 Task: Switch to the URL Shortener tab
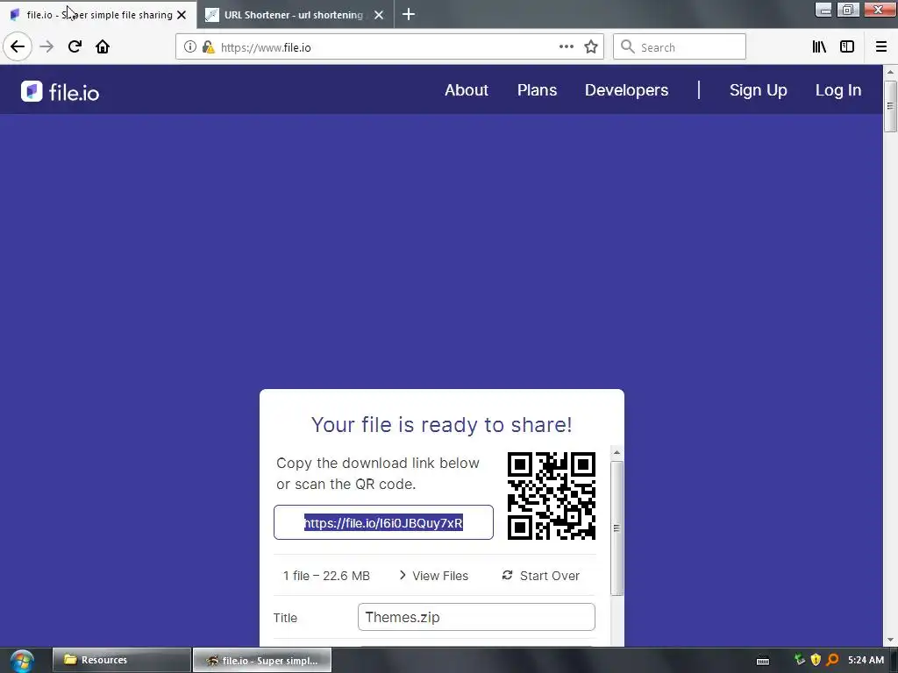pyautogui.click(x=295, y=15)
